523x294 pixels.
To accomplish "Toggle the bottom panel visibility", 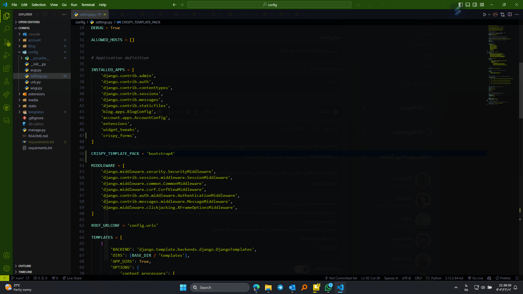I will tap(468, 5).
